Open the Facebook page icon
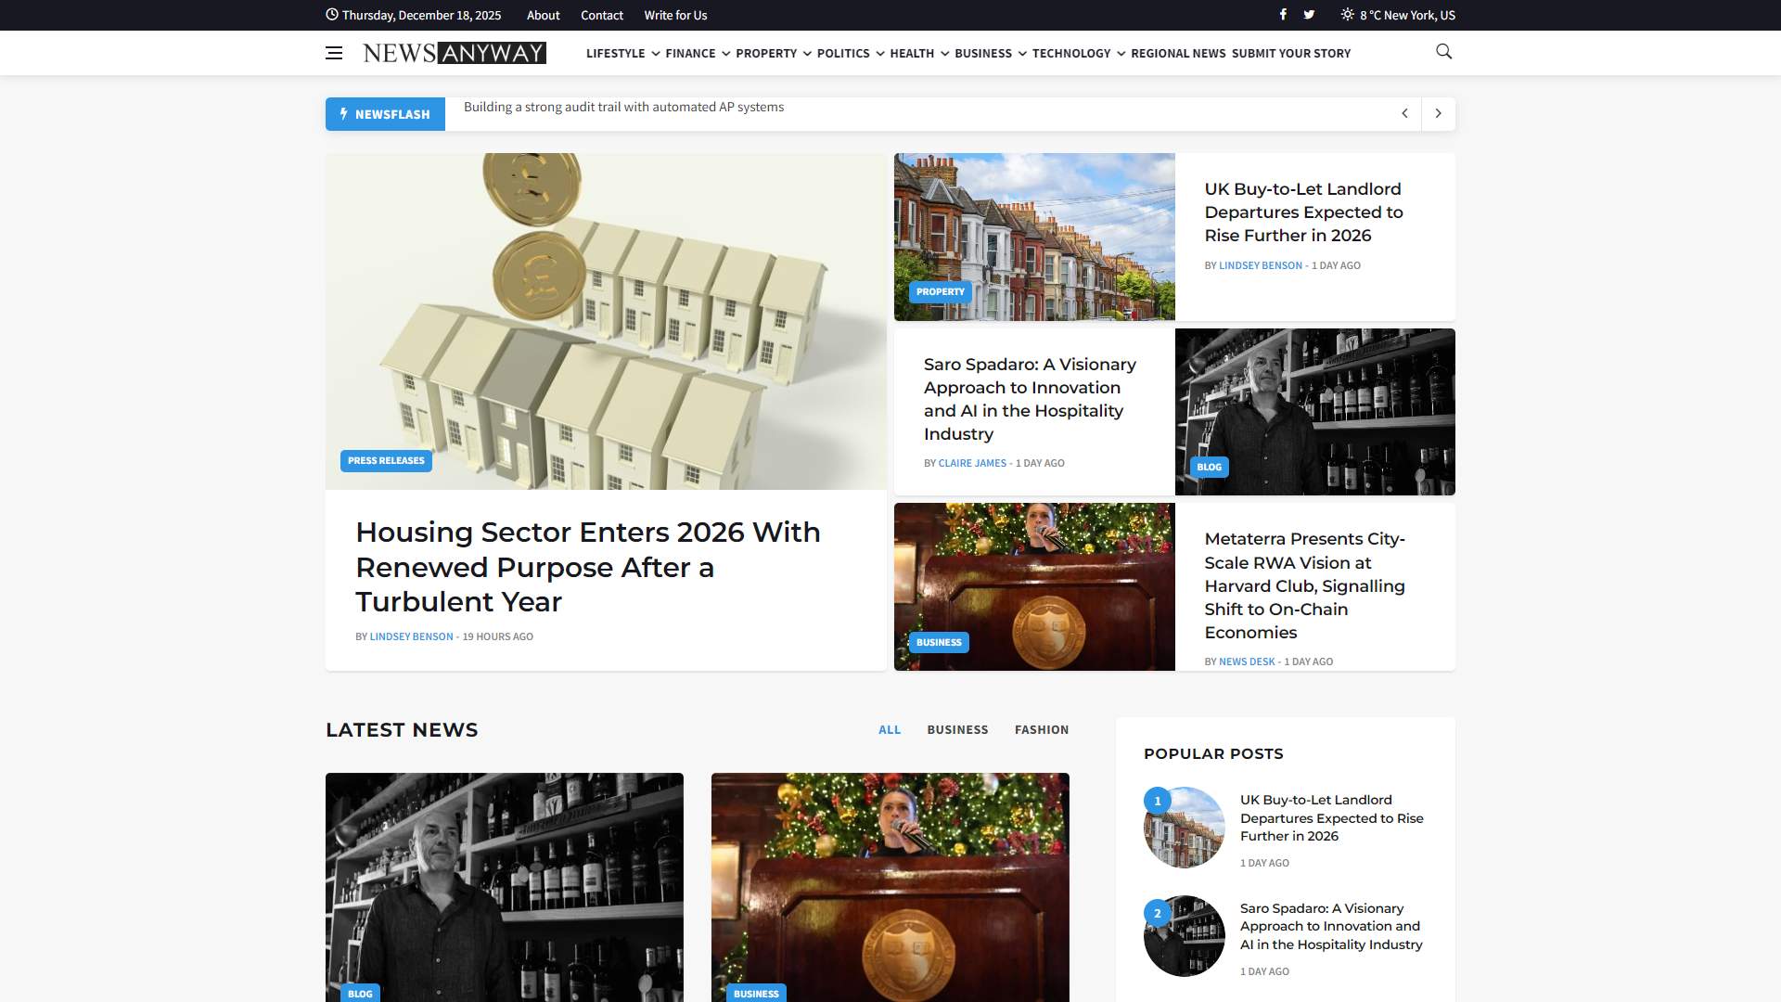Screen dimensions: 1781x1002 pyautogui.click(x=1283, y=15)
